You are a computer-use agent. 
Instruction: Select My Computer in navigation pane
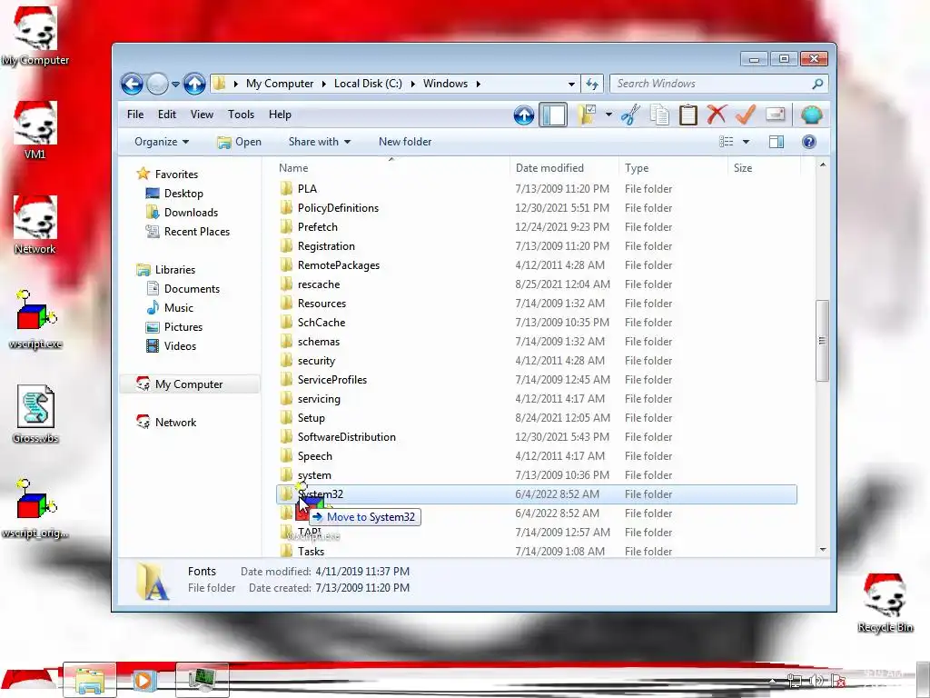click(189, 384)
